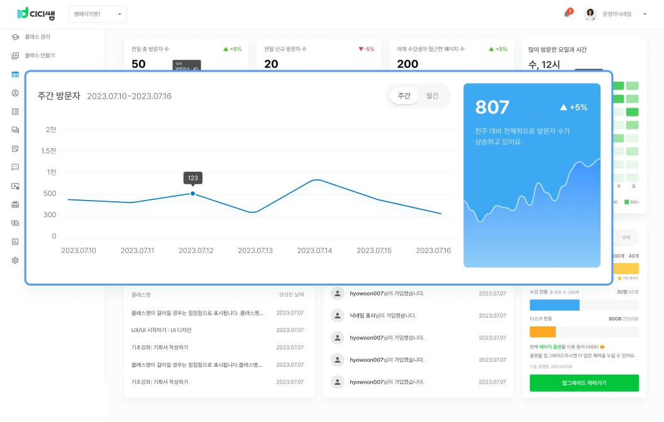Select the 수익 toggle in plan panel
The height and width of the screenshot is (422, 664).
click(x=626, y=238)
